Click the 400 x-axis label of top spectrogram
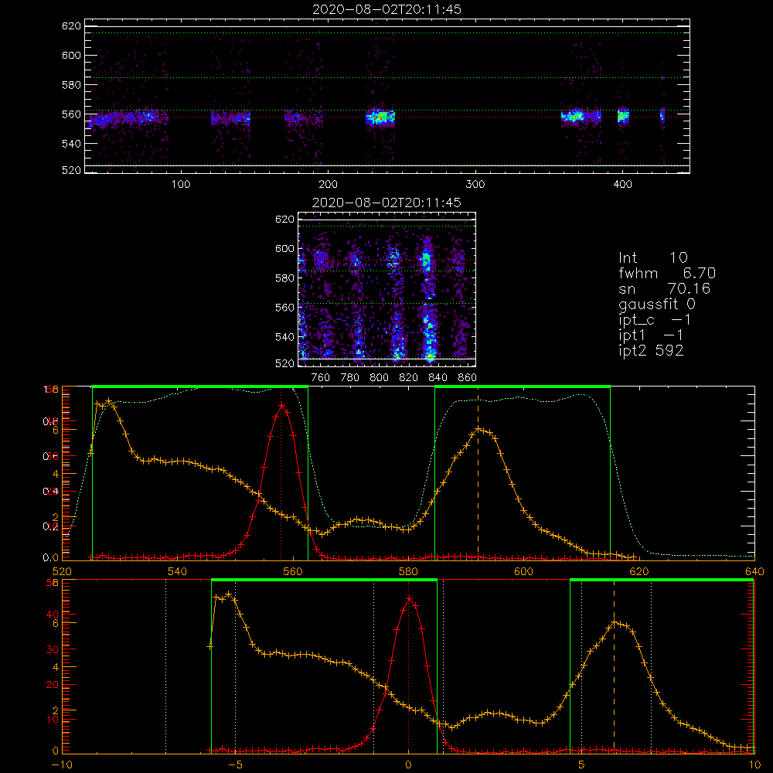 pos(622,185)
